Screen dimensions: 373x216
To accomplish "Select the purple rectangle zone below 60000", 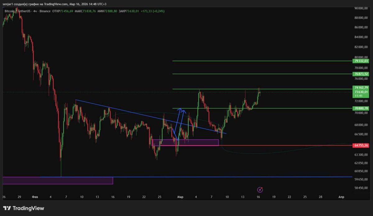I will [x=58, y=181].
